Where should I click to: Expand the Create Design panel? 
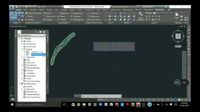click(64, 23)
